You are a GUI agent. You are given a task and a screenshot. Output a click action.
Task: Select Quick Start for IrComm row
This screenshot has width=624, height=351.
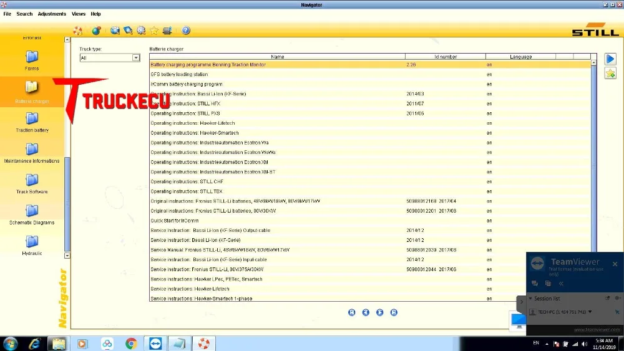coord(370,221)
